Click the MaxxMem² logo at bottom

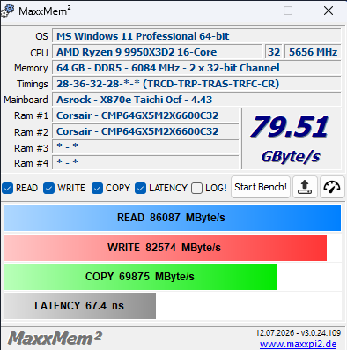[x=55, y=339]
